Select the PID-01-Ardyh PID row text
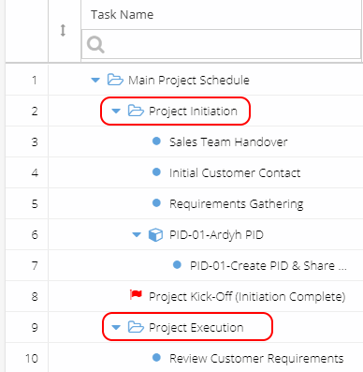Viewport: 363px width, 372px height. pos(216,235)
